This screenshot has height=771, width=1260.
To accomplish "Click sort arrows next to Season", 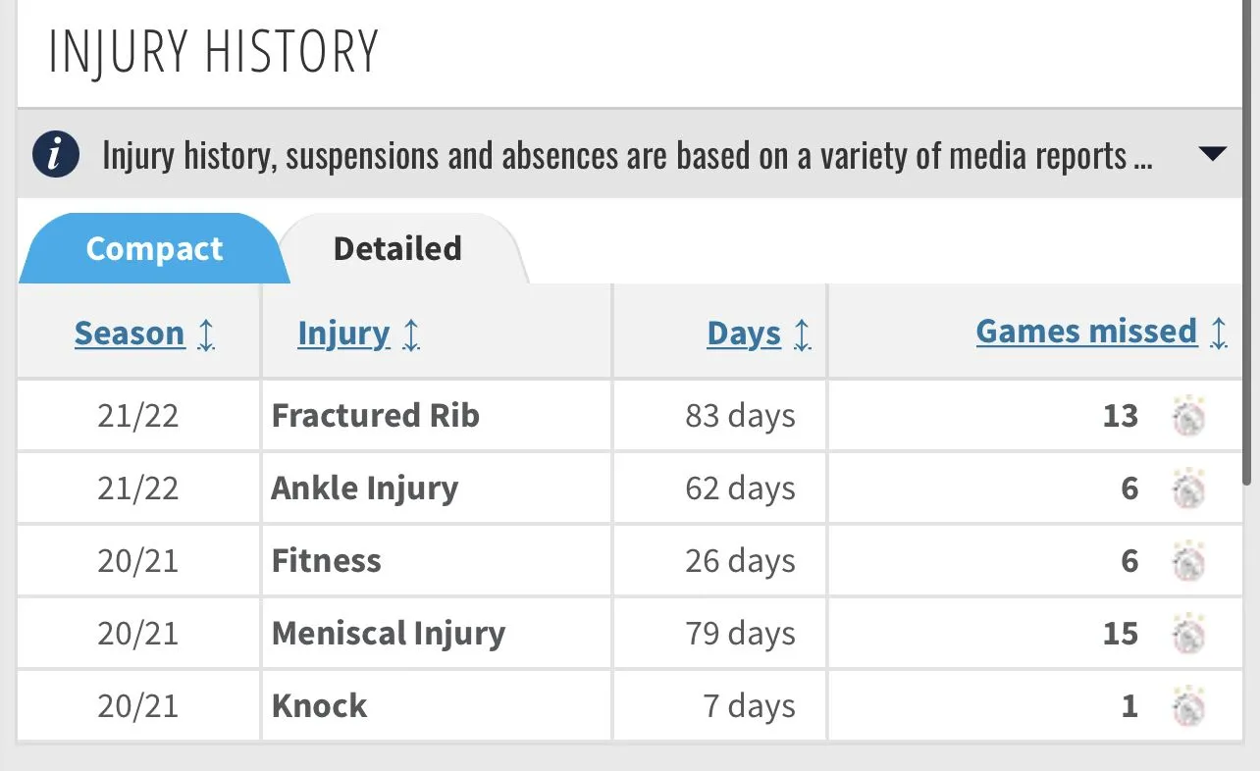I will click(206, 334).
